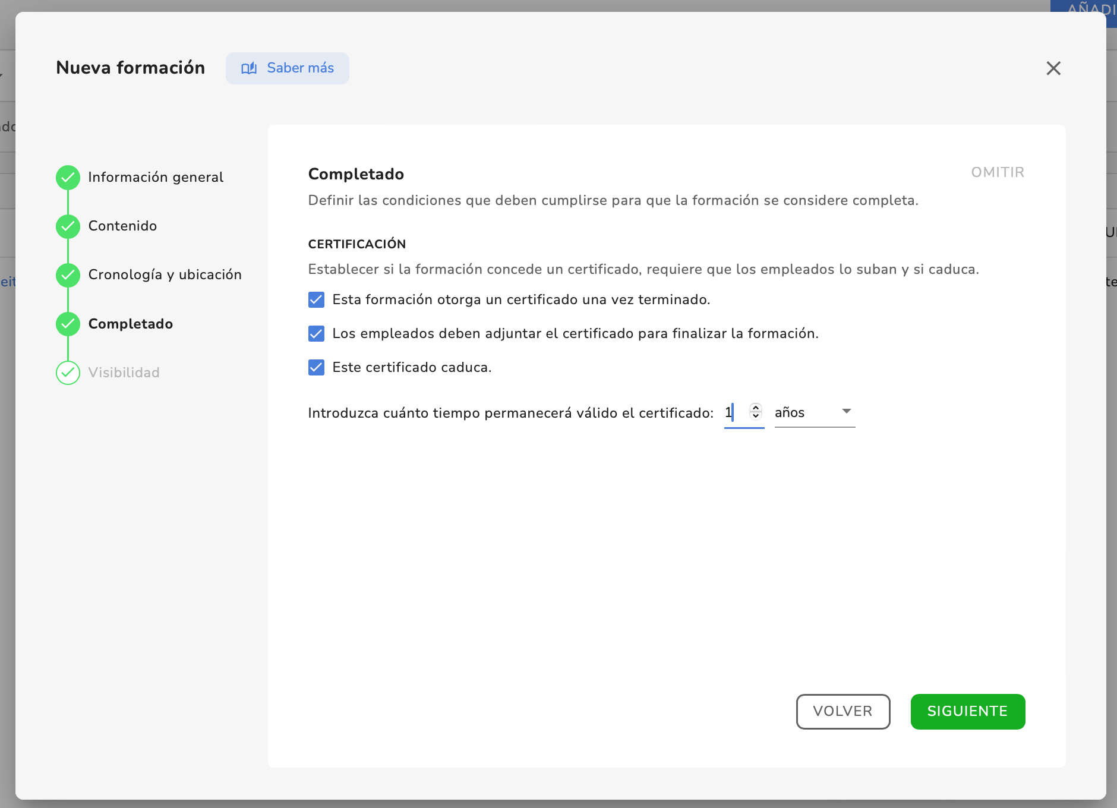The height and width of the screenshot is (808, 1117).
Task: Click the 'Definir las condiciones' description text
Action: click(x=613, y=200)
